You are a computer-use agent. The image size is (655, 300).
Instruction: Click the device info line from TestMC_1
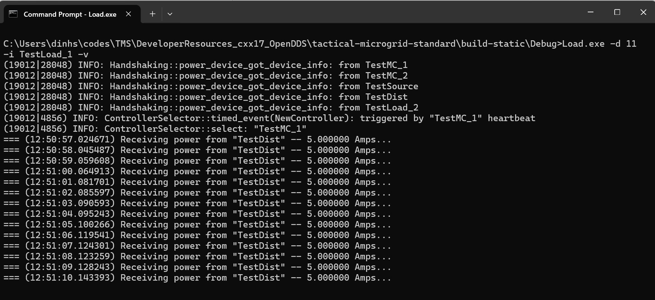point(205,65)
